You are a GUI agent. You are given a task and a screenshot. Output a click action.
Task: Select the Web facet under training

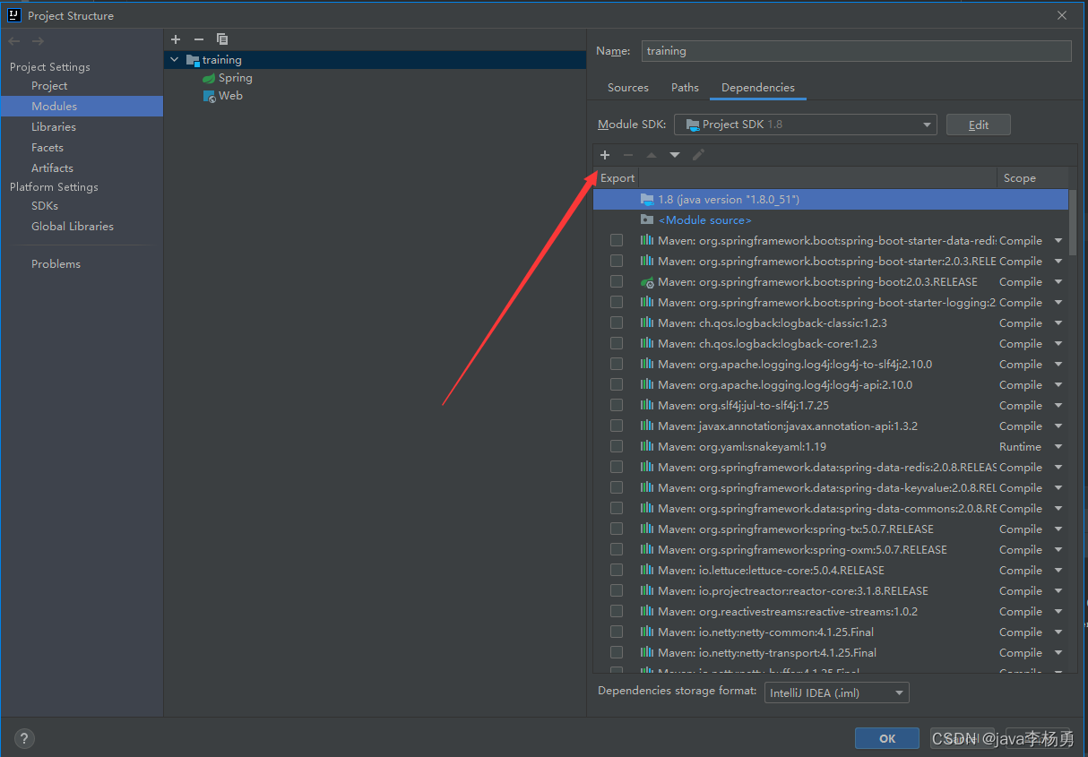coord(230,96)
